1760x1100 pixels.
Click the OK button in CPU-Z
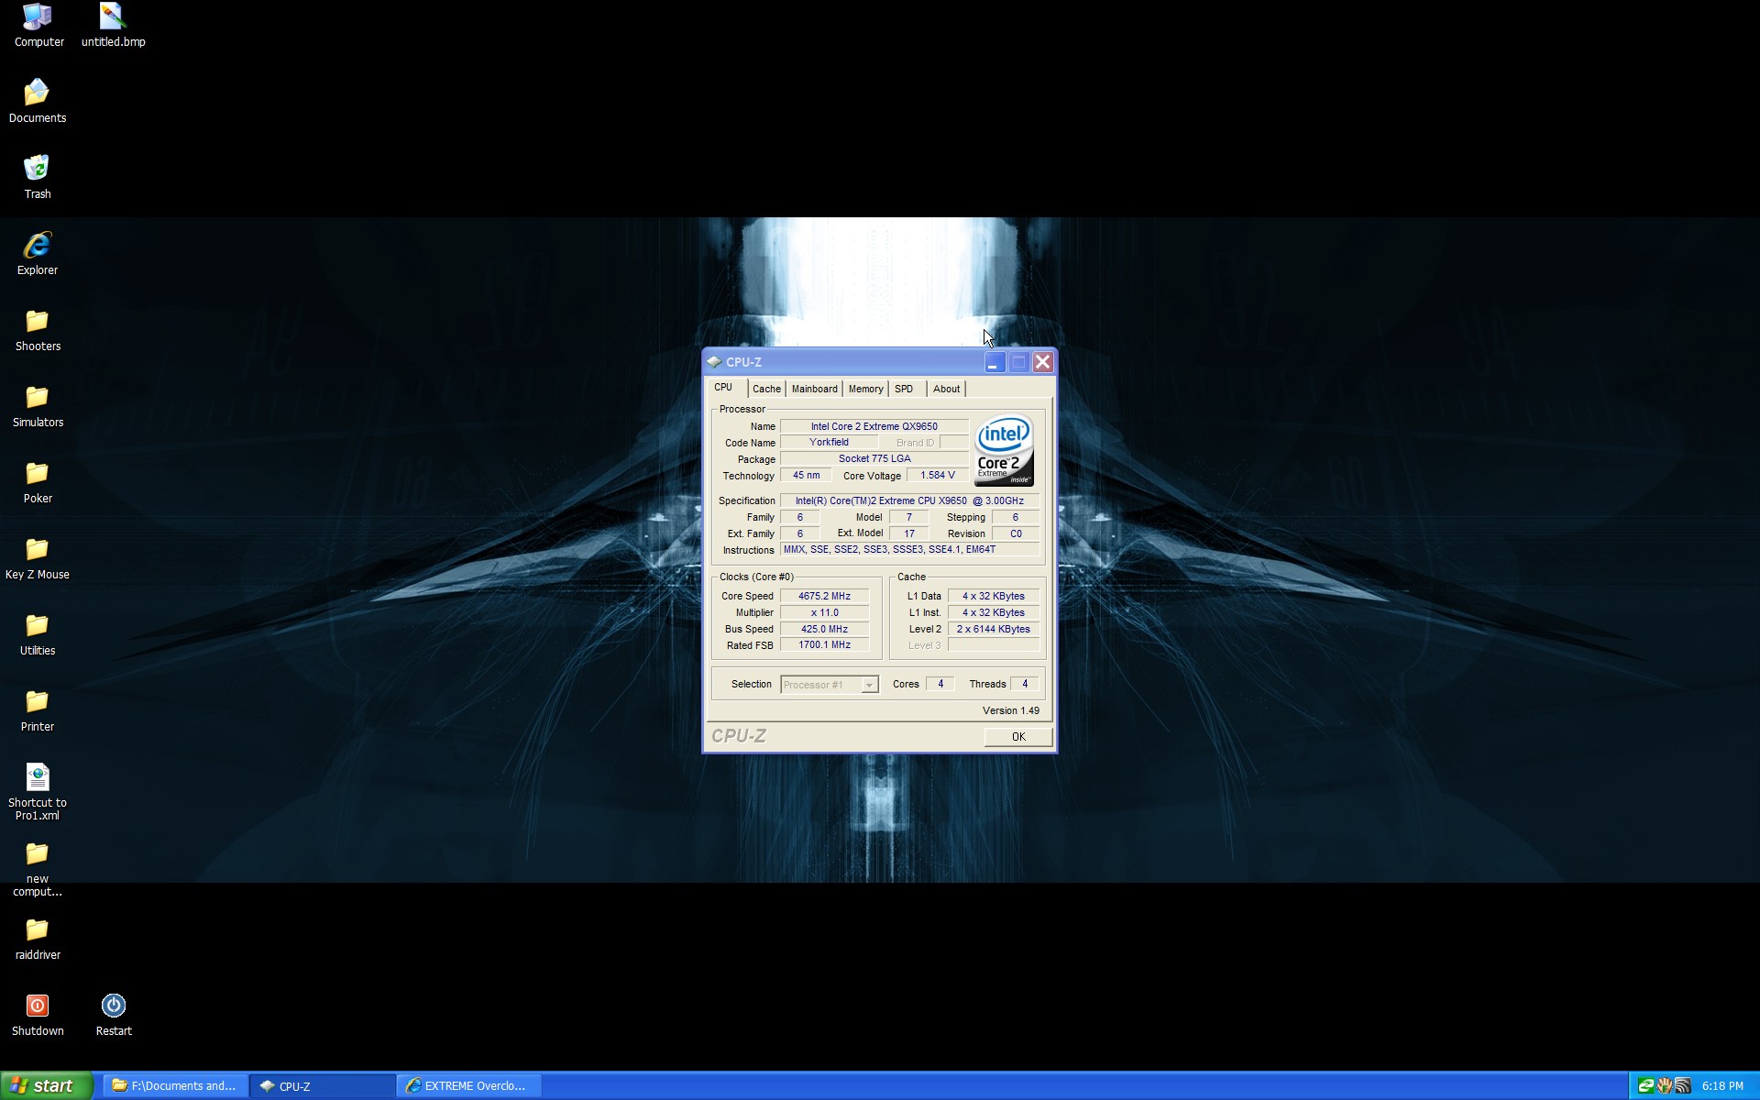click(x=1018, y=737)
